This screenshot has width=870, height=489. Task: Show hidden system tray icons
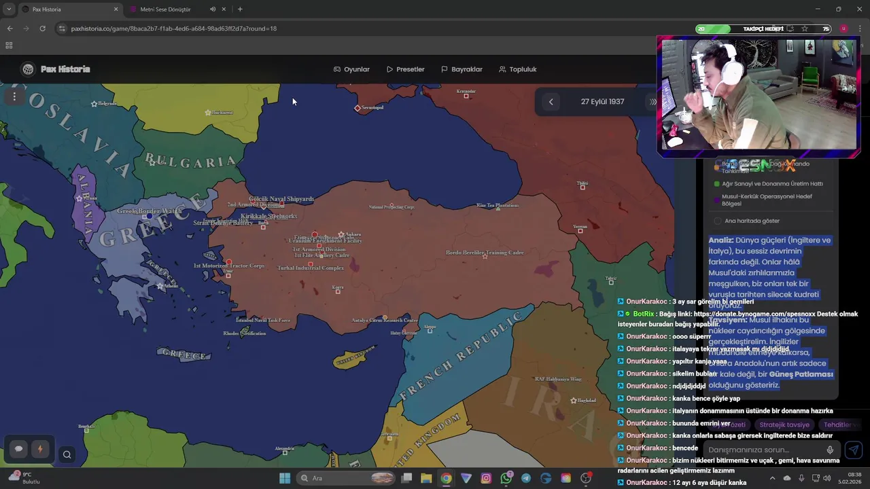772,478
